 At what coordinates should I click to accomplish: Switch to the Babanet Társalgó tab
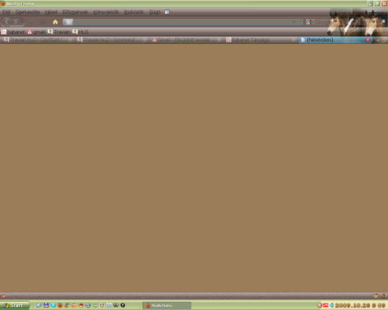click(x=250, y=40)
